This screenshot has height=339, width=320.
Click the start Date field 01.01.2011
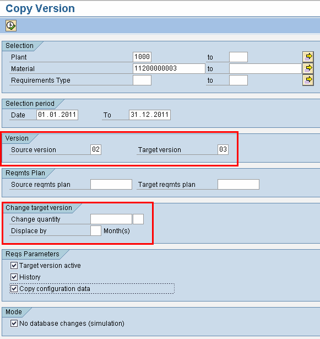pyautogui.click(x=57, y=115)
